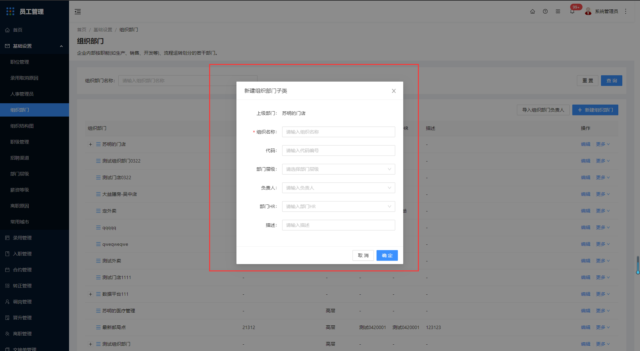640x351 pixels.
Task: Focus the 描述 input field
Action: pyautogui.click(x=339, y=225)
